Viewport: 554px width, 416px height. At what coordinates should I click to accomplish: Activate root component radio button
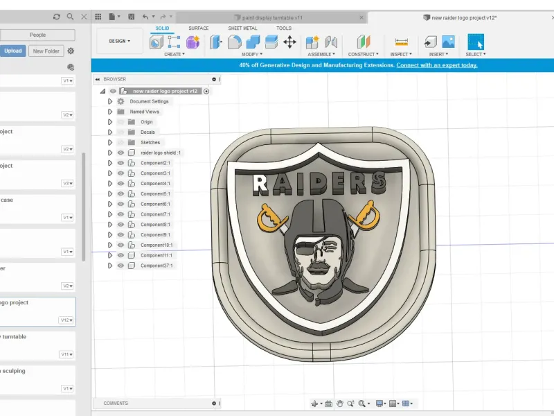pos(206,92)
